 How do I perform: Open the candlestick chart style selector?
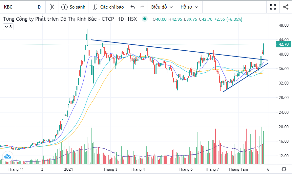click(52, 7)
